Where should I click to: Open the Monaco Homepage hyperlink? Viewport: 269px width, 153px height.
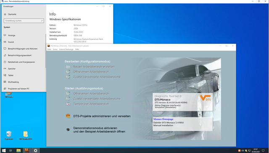pyautogui.click(x=163, y=119)
